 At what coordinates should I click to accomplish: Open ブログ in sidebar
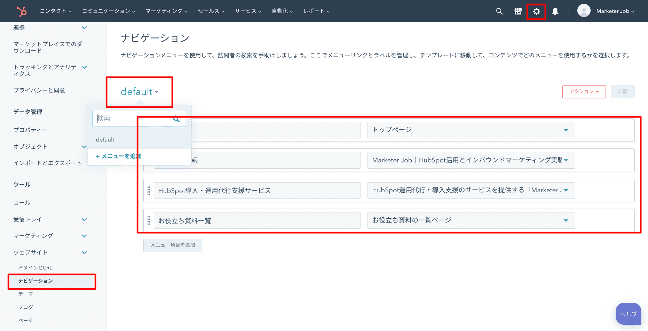click(x=26, y=307)
